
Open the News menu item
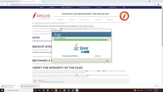click(x=42, y=7)
